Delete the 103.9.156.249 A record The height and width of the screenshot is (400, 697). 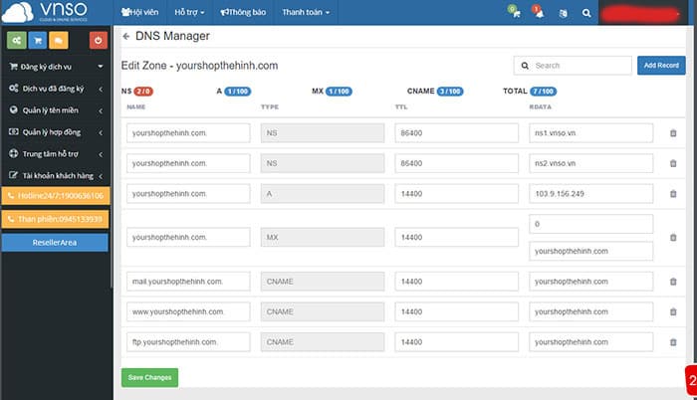tap(673, 194)
